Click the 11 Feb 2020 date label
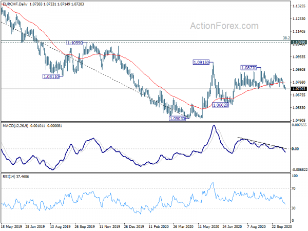The image size is (308, 231). (159, 226)
